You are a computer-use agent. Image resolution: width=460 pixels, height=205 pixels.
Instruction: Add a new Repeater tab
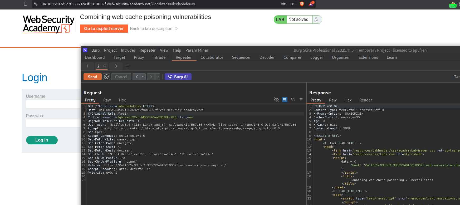click(127, 66)
